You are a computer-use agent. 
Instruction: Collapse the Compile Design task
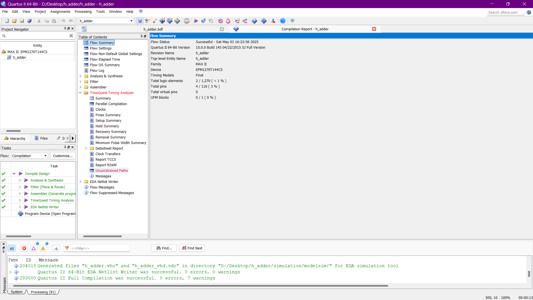coord(14,173)
